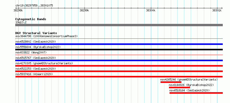Image resolution: width=230 pixels, height=103 pixels.
Task: Click the esv3644798 variant label
Action: point(47,36)
